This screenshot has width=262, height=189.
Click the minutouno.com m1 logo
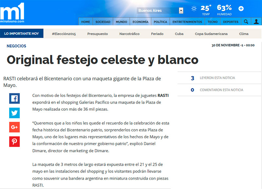point(12,13)
